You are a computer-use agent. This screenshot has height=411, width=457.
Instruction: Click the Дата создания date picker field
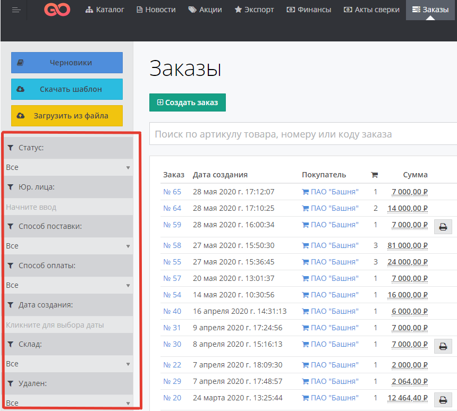pyautogui.click(x=67, y=324)
